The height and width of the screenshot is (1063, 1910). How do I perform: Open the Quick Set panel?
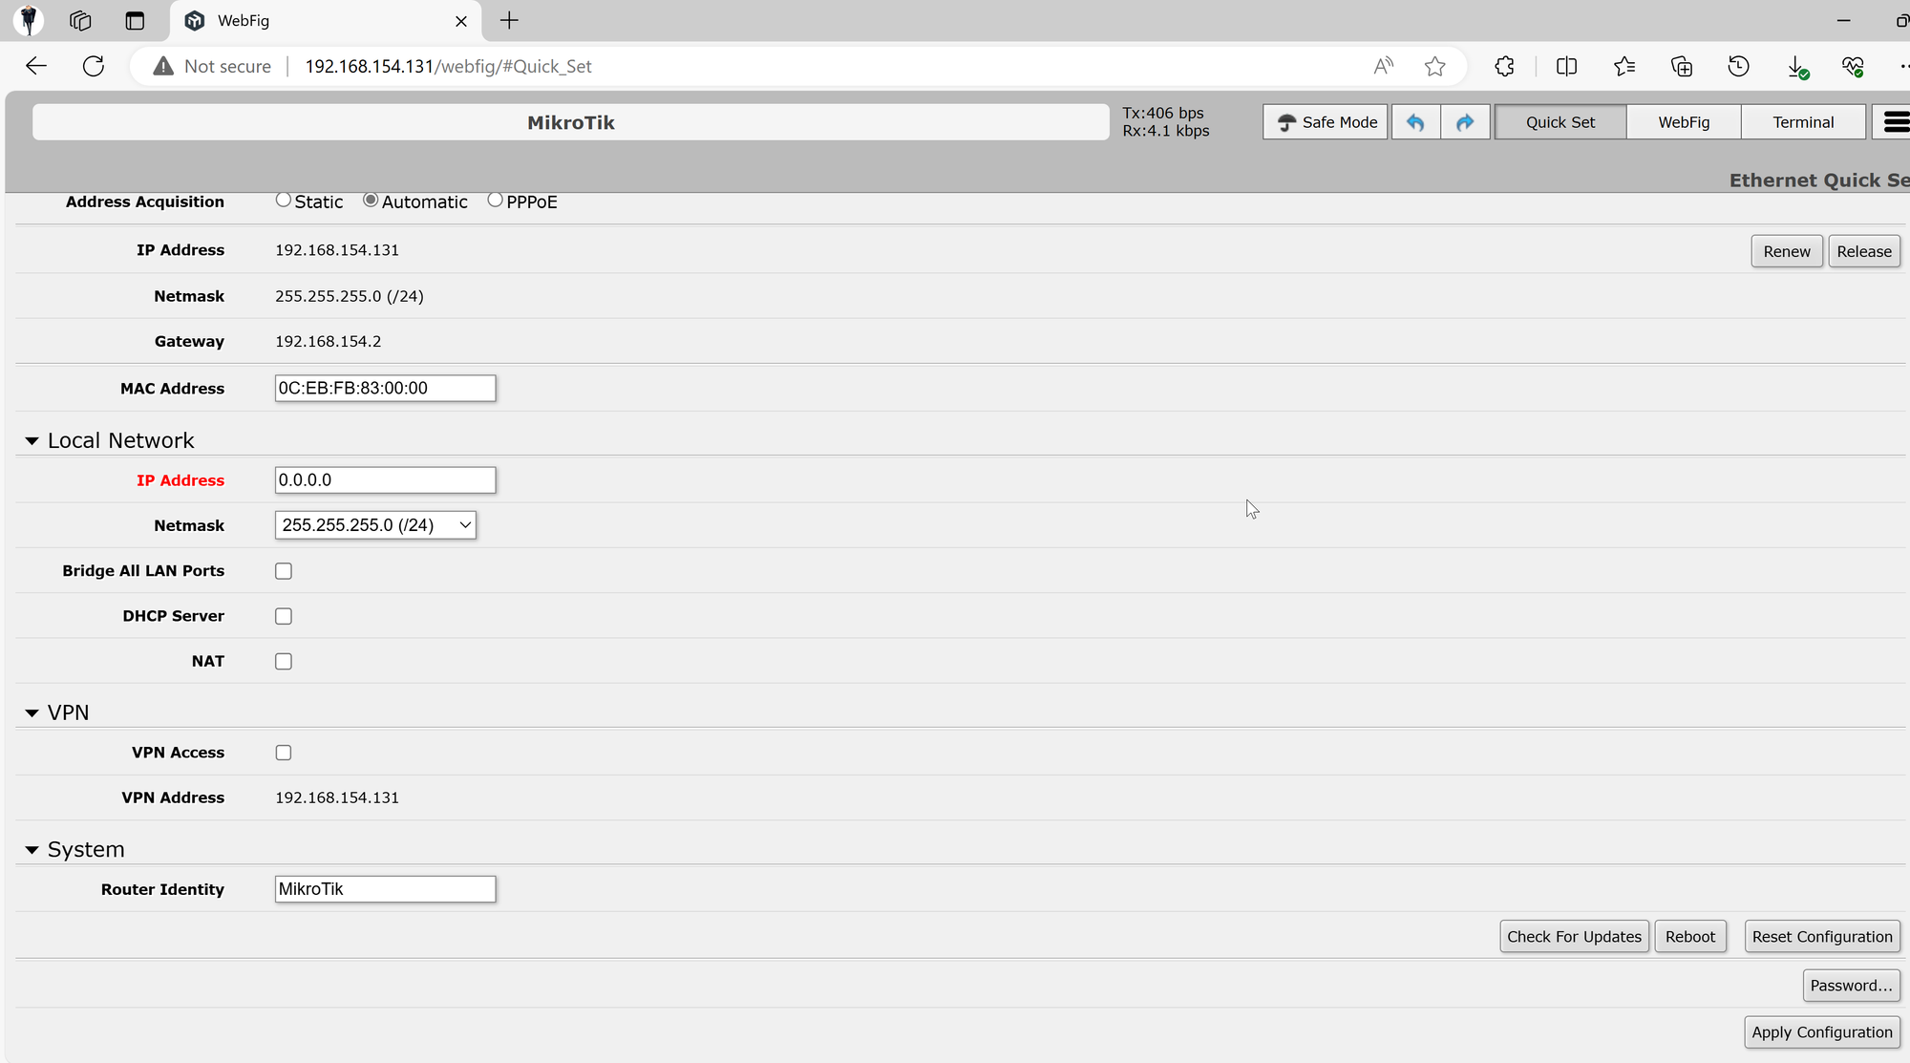[x=1560, y=121]
